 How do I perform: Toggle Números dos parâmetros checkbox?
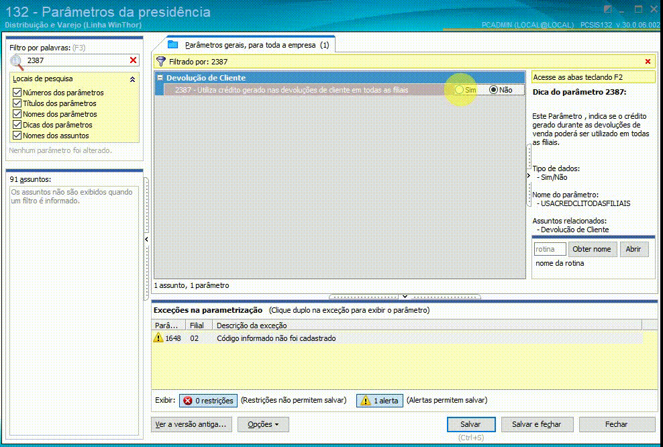coord(17,92)
